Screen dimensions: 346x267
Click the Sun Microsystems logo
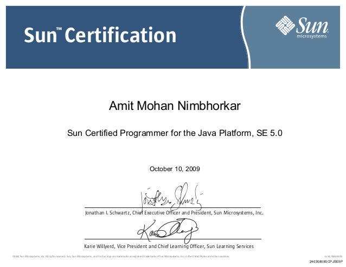[x=302, y=27]
